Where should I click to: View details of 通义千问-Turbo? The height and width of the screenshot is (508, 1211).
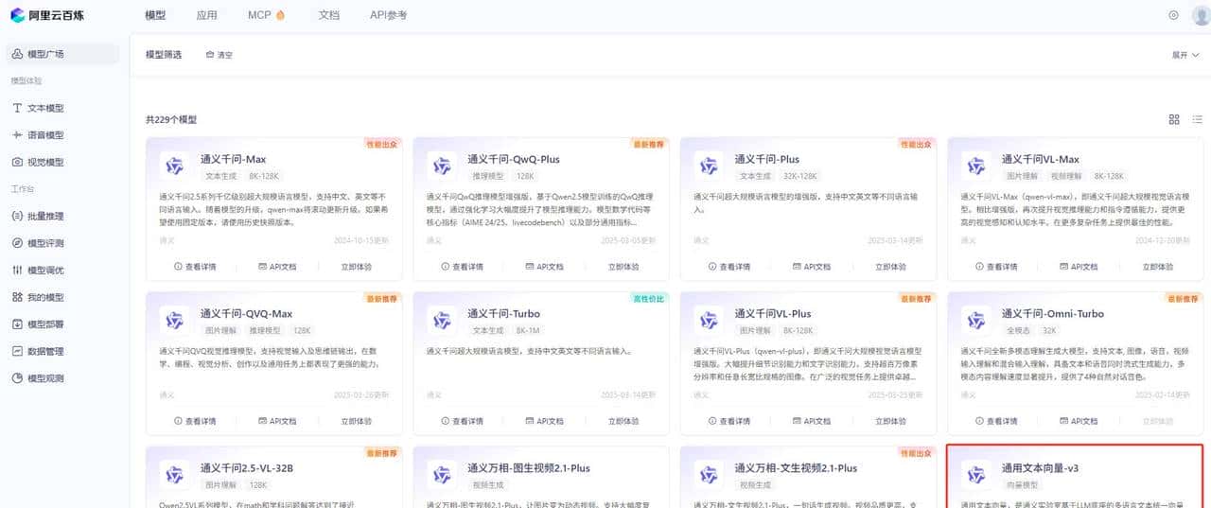[462, 421]
